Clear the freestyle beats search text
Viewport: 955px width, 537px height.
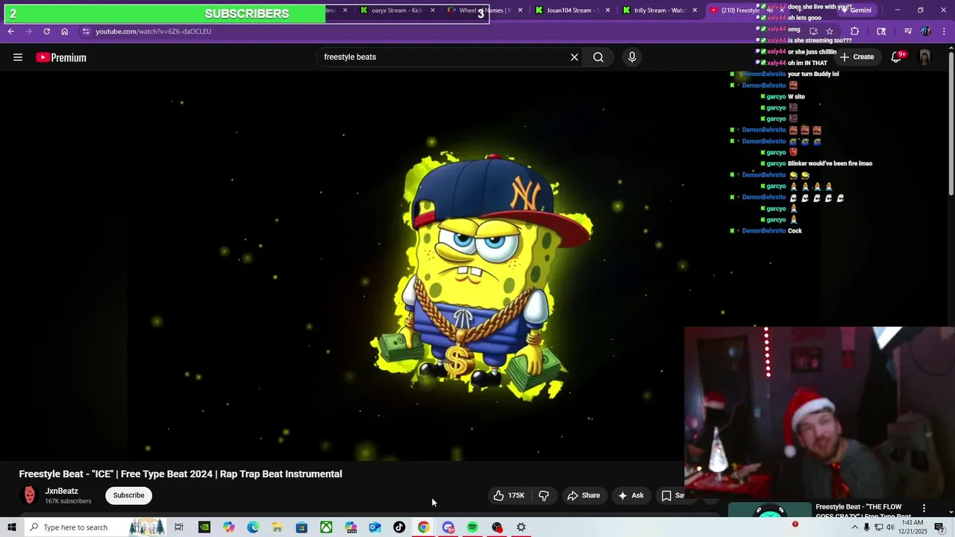tap(574, 57)
